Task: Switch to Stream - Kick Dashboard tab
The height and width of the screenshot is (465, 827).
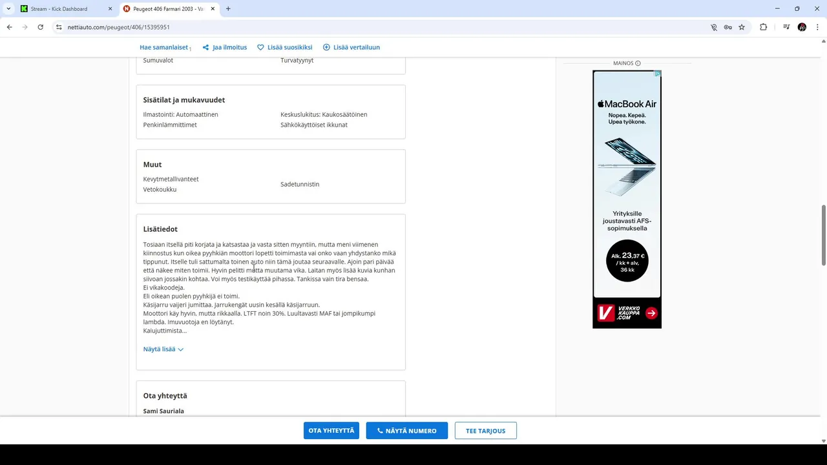Action: (59, 9)
